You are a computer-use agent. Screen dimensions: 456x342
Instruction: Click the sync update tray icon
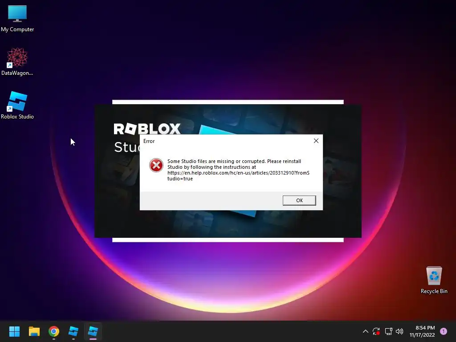pos(376,331)
